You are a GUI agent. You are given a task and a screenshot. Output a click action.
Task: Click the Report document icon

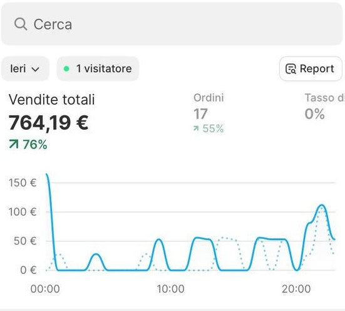291,69
